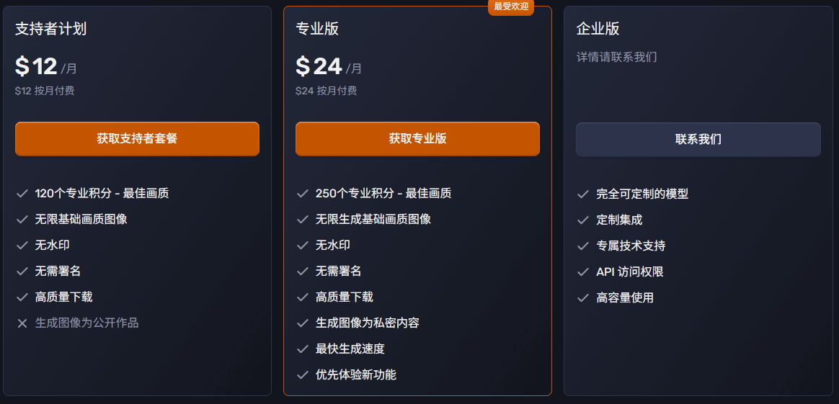This screenshot has width=839, height=404.
Task: Click checkmark beside 高容量使用
Action: click(x=583, y=298)
